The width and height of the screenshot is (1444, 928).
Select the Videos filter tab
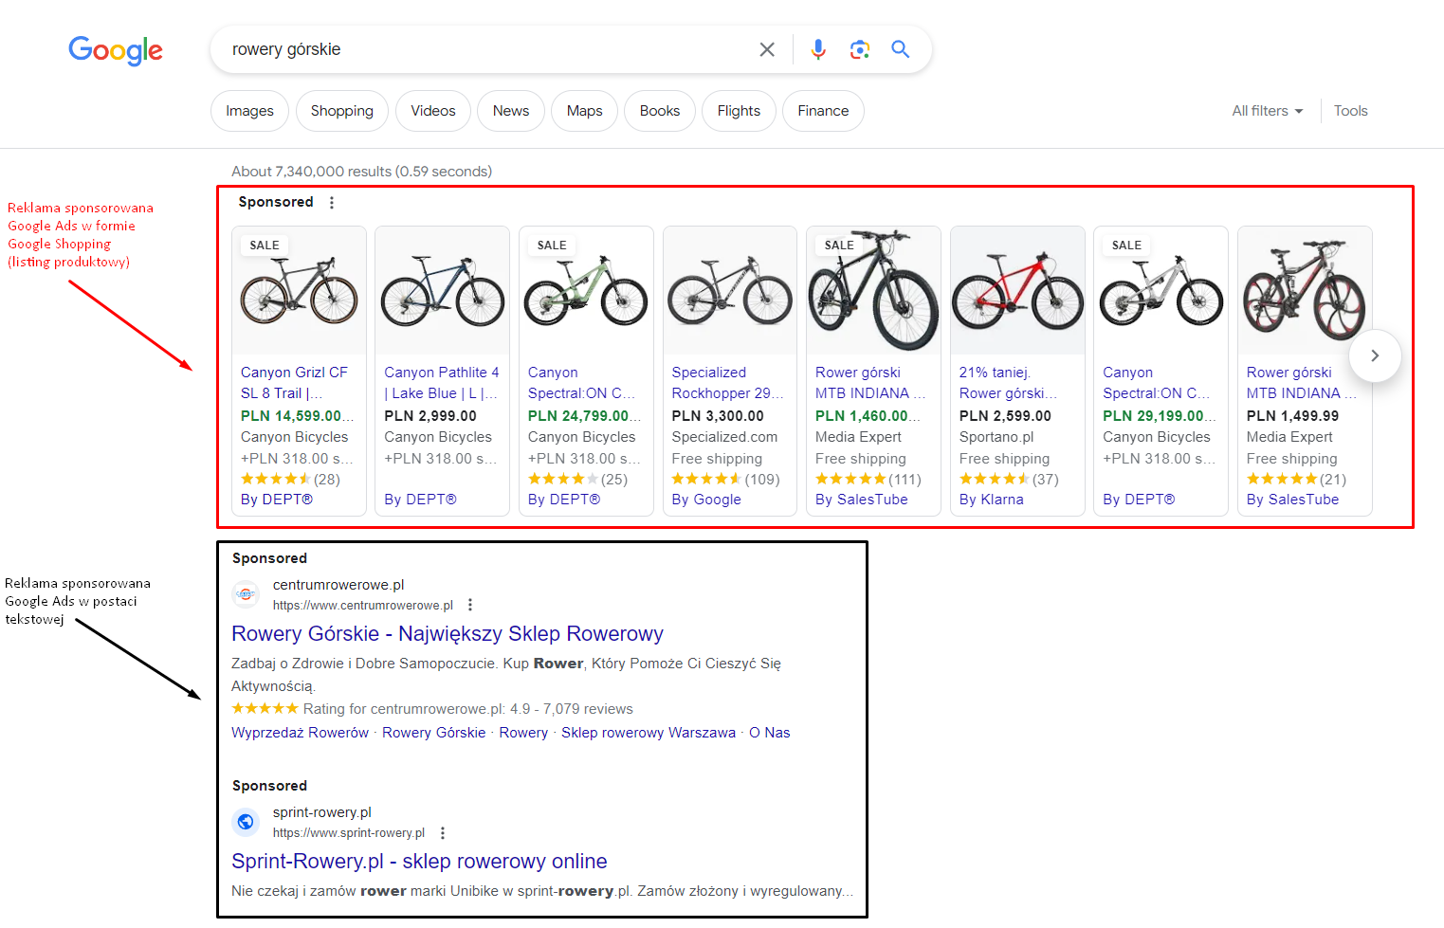[x=433, y=111]
